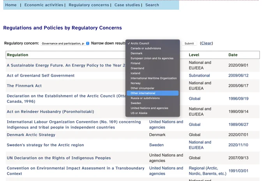Image resolution: width=265 pixels, height=181 pixels.
Task: Open Declaration on Establishment of Arctic Council
Action: pyautogui.click(x=66, y=98)
